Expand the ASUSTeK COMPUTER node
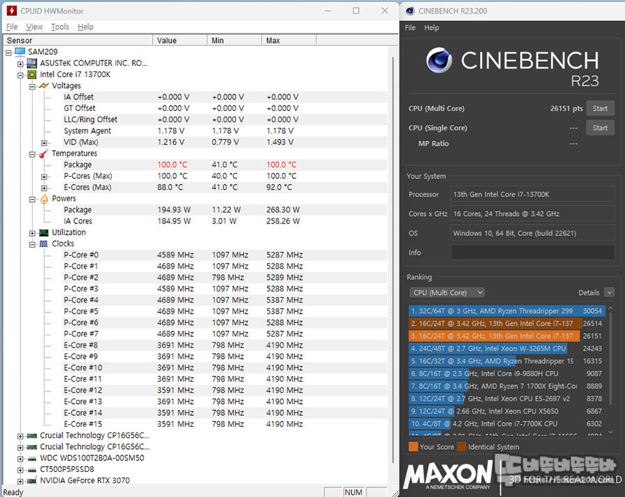The height and width of the screenshot is (497, 625). pyautogui.click(x=20, y=64)
